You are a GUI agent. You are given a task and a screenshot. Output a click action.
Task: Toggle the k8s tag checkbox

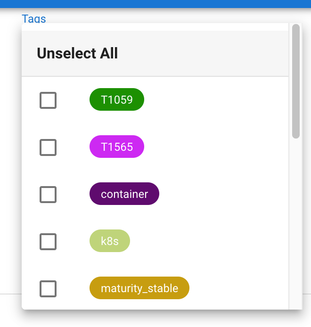coord(48,242)
